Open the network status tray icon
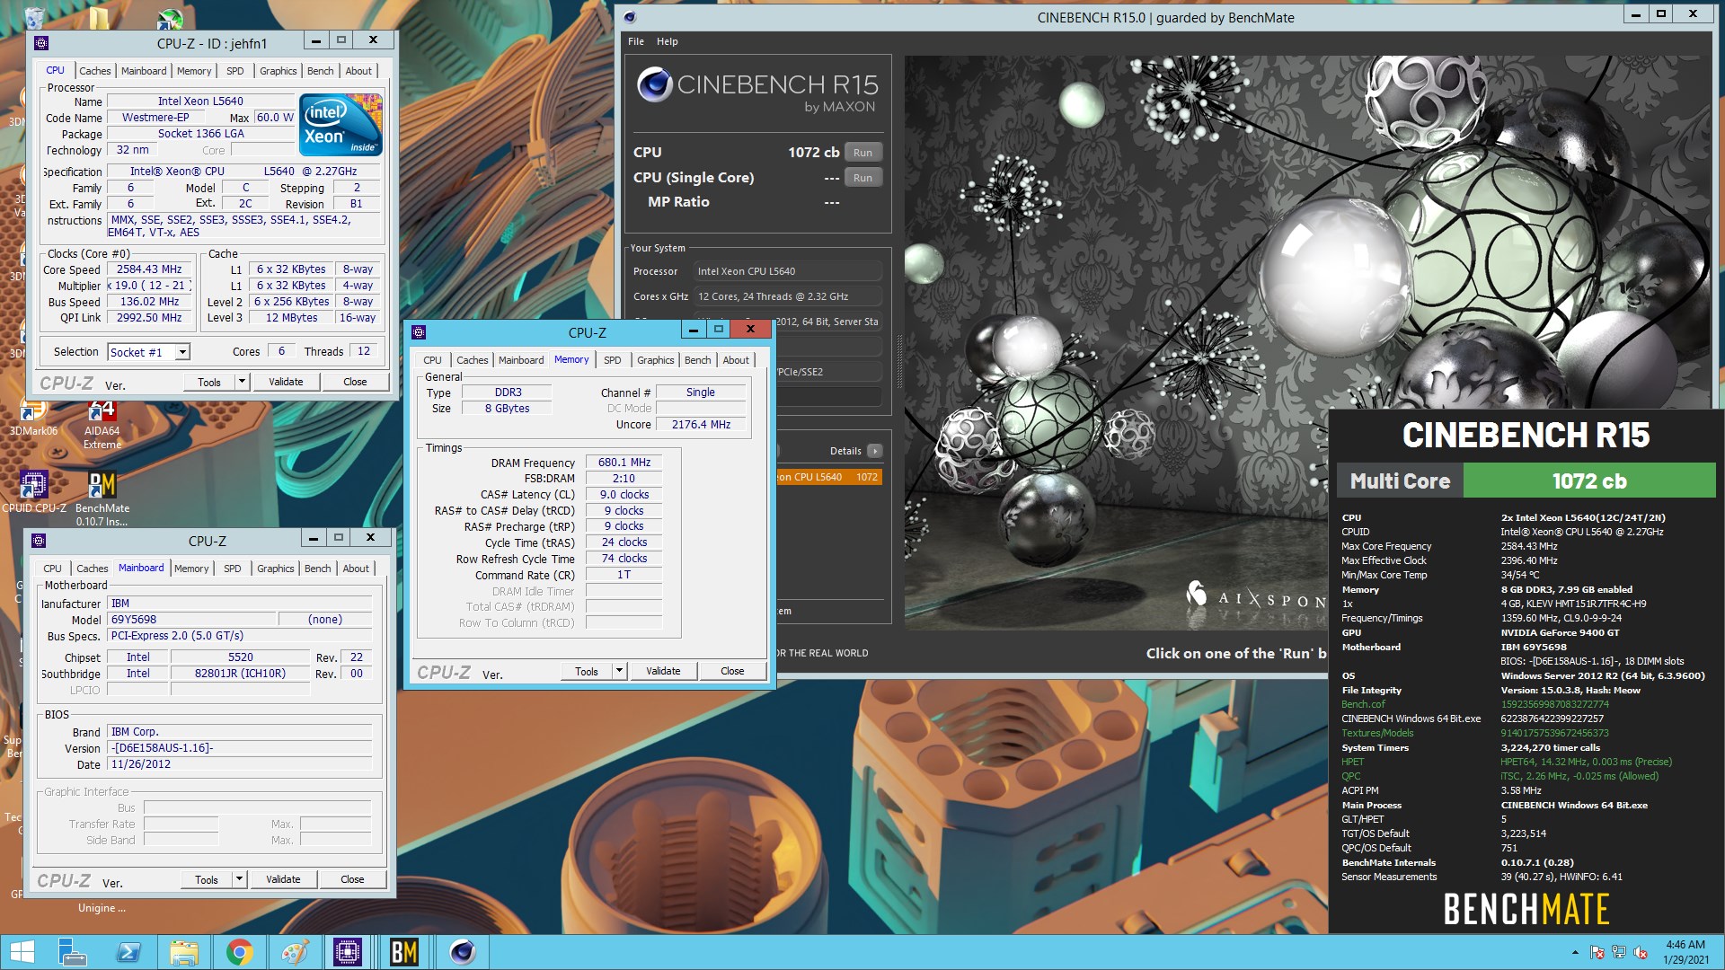 click(1619, 952)
